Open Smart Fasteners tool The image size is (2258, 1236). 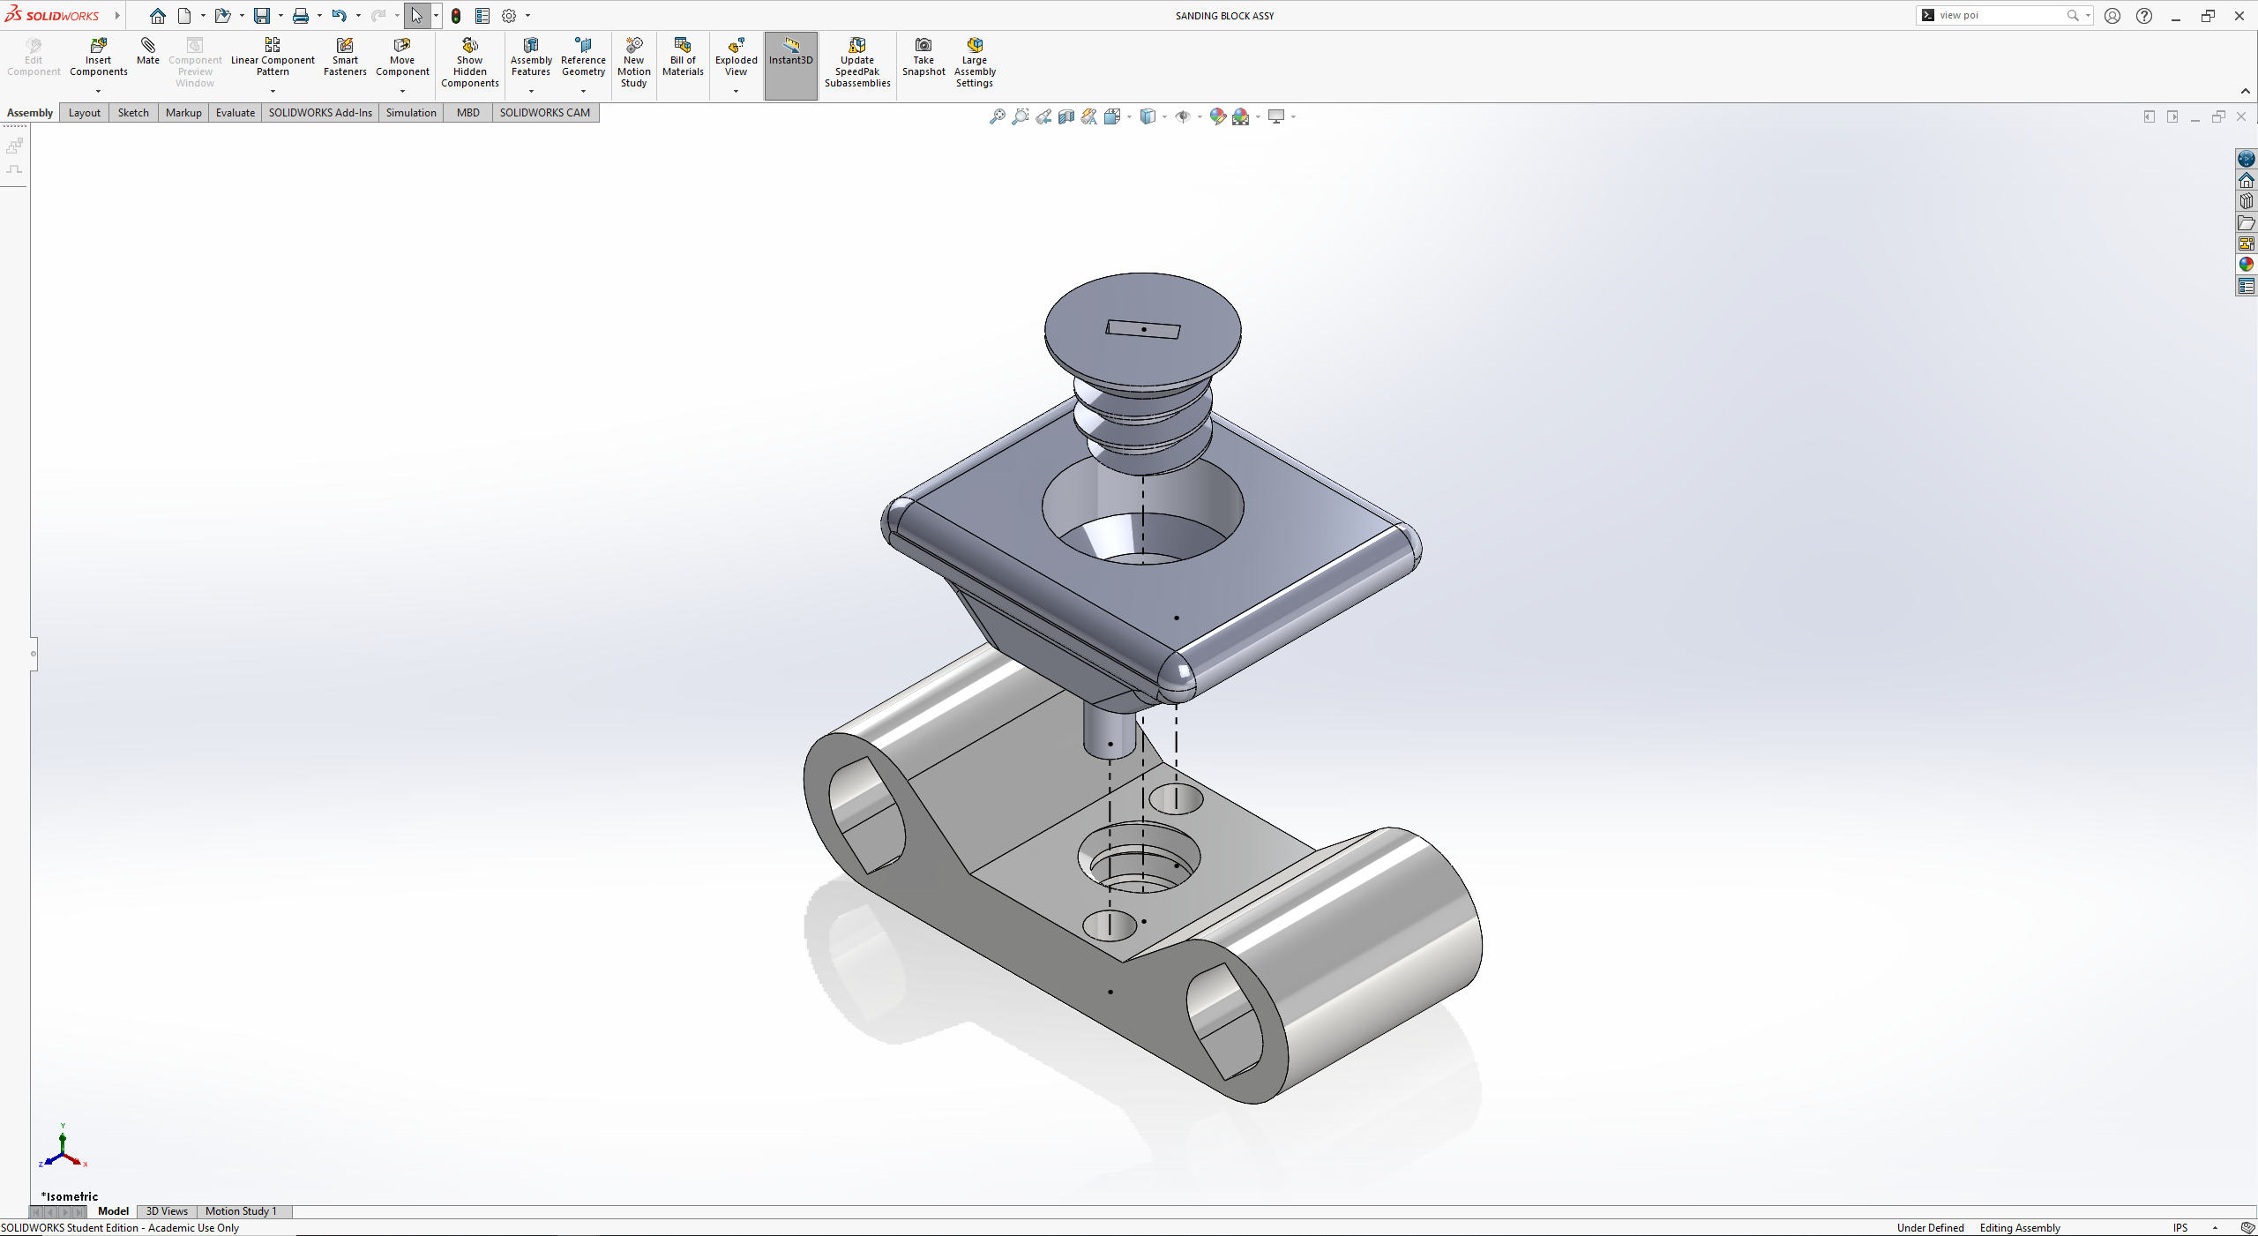point(345,46)
